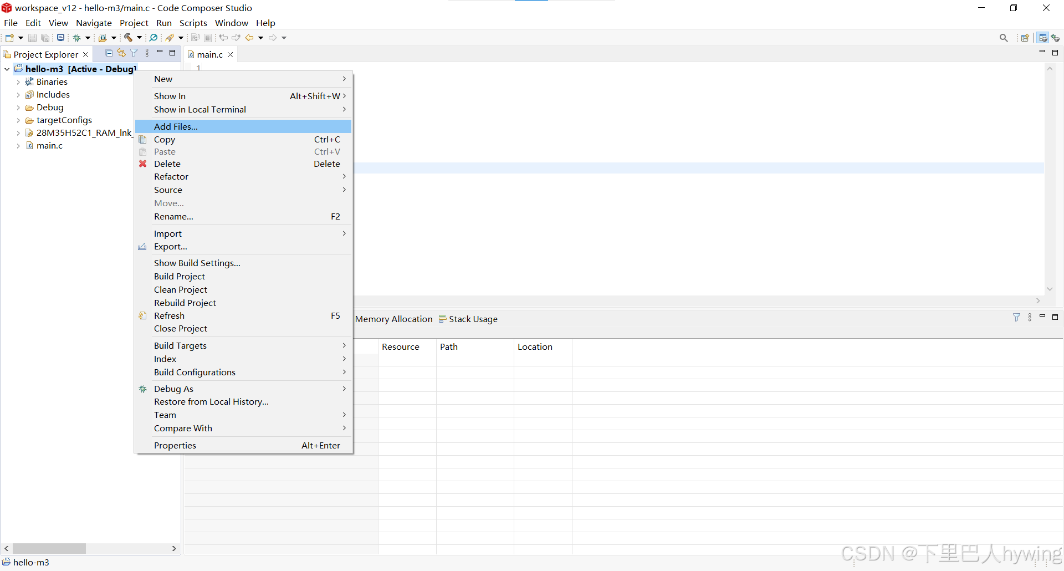The image size is (1064, 571).
Task: Close the main.c editor tab
Action: [x=231, y=54]
